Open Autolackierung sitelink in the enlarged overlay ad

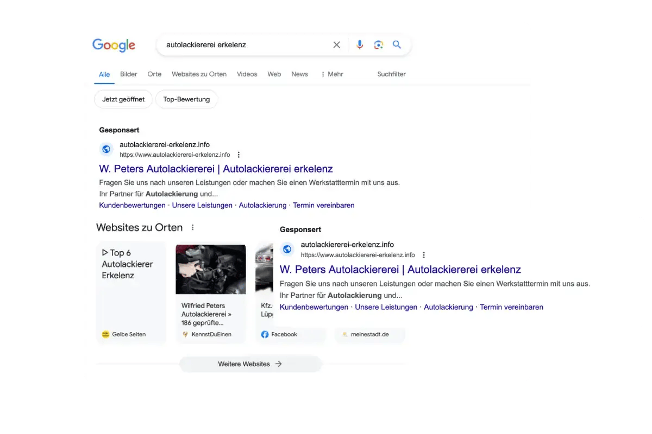pyautogui.click(x=449, y=307)
